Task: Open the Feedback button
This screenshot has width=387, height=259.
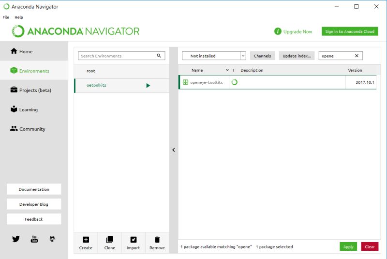Action: tap(34, 219)
